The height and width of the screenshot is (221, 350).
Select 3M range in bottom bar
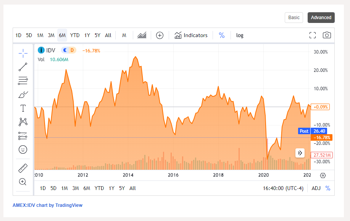click(76, 188)
